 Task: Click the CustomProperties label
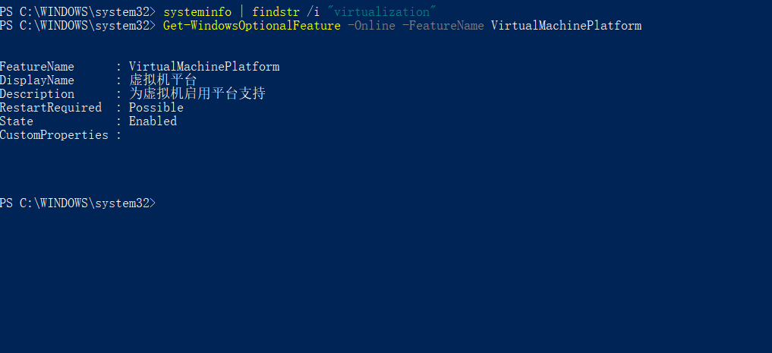pos(54,135)
